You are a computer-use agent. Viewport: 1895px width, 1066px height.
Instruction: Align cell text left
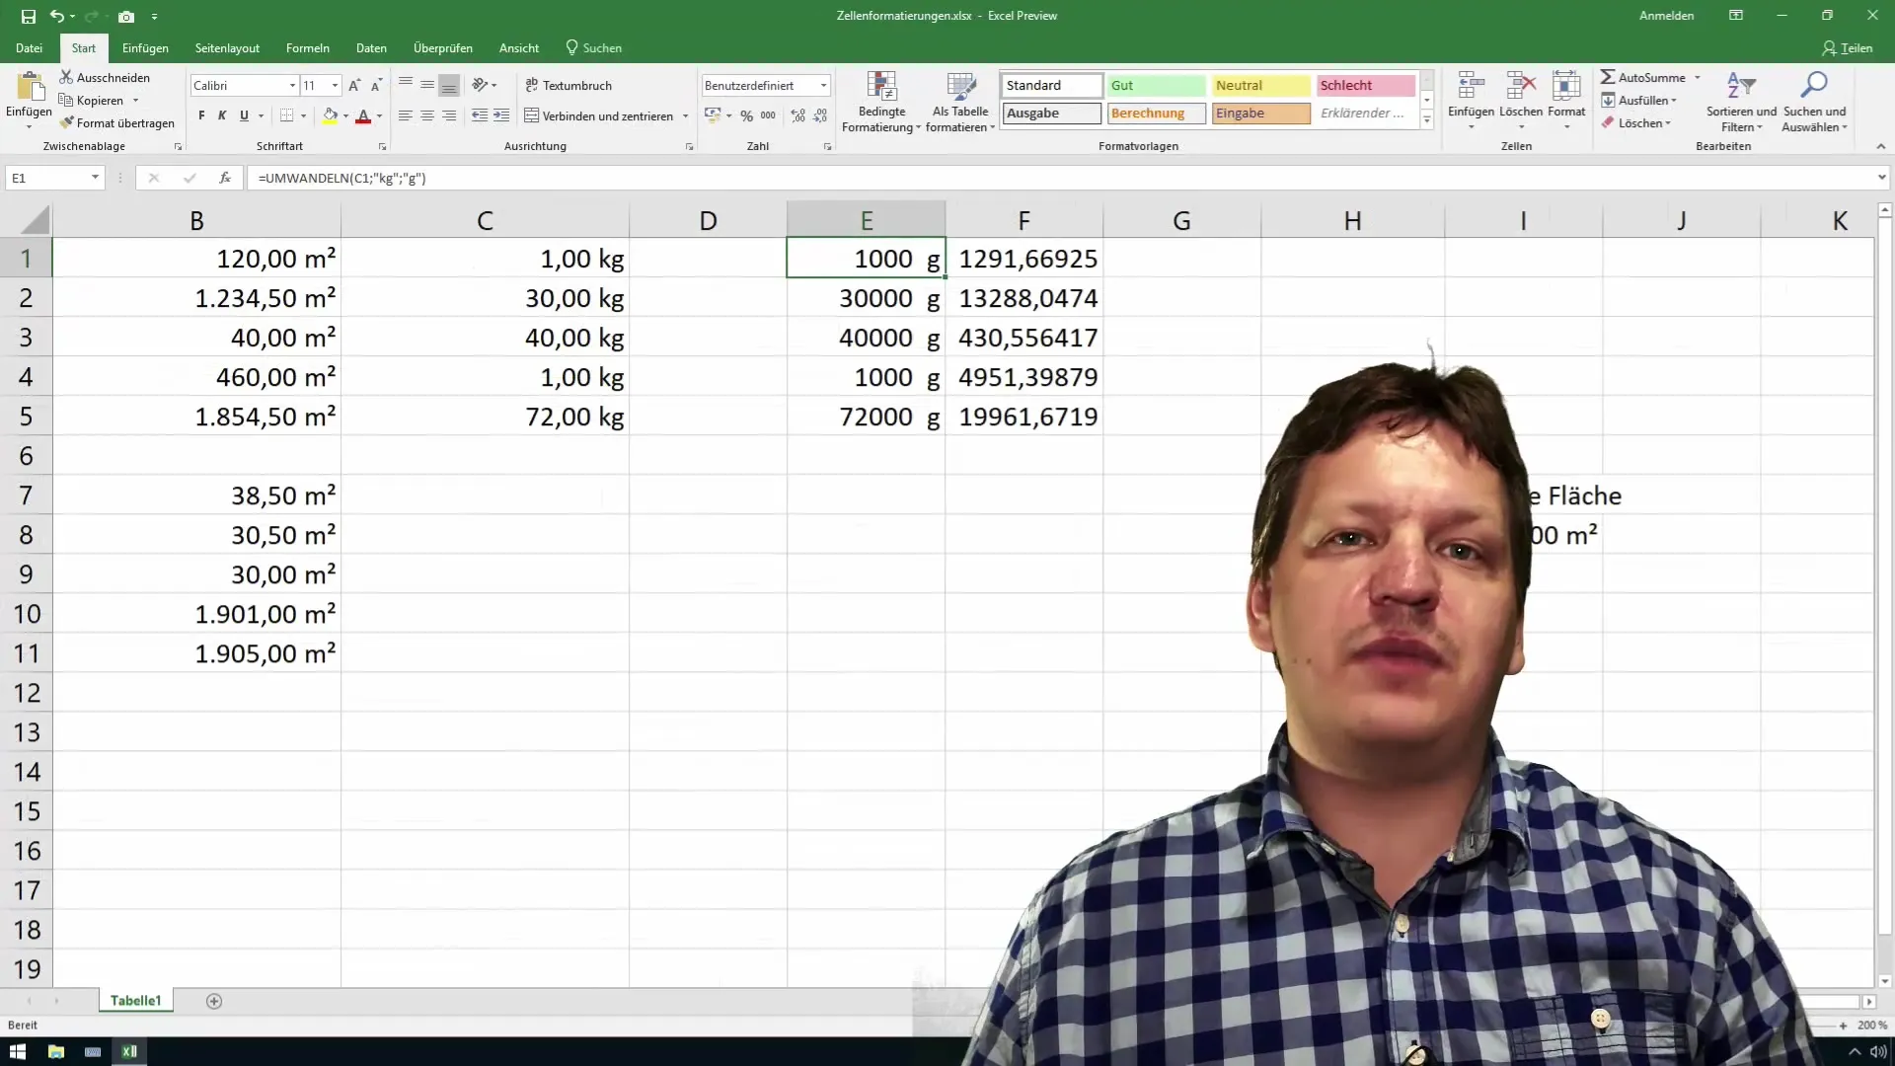pyautogui.click(x=406, y=115)
